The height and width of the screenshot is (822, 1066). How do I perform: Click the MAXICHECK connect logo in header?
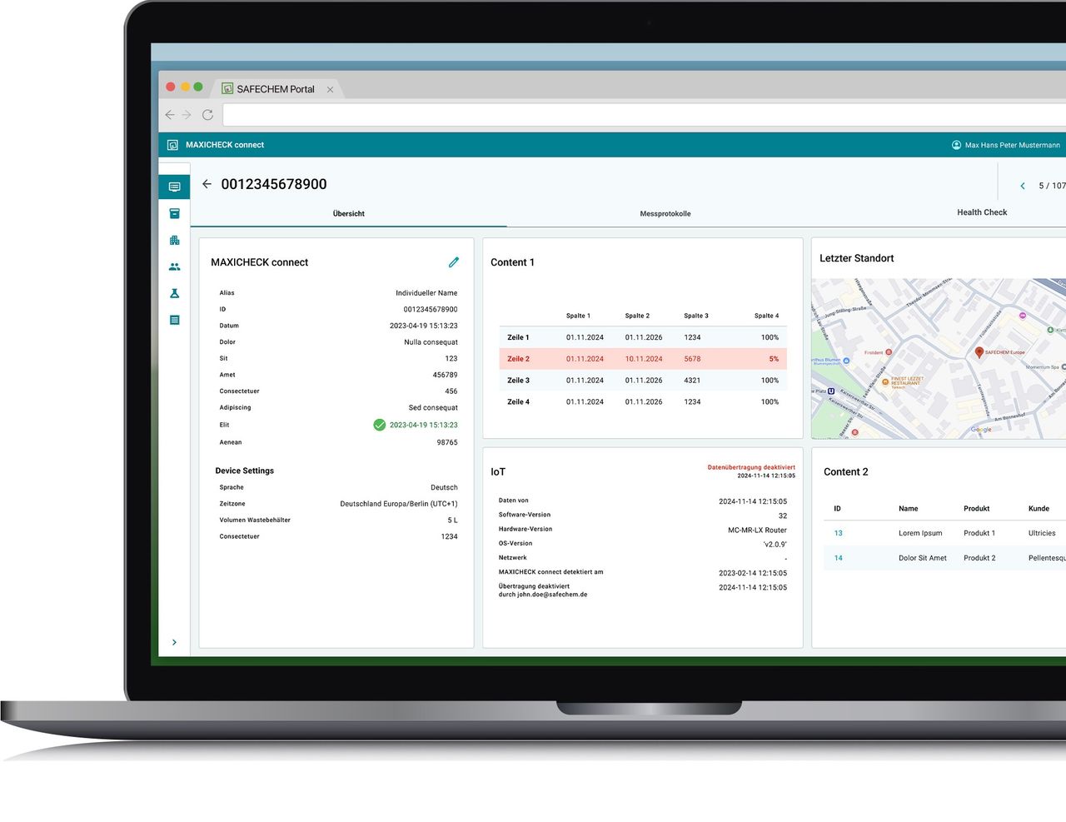172,145
